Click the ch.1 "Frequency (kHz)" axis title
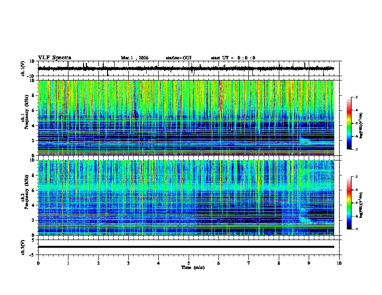Image resolution: width=382 pixels, height=295 pixels. [x=27, y=112]
